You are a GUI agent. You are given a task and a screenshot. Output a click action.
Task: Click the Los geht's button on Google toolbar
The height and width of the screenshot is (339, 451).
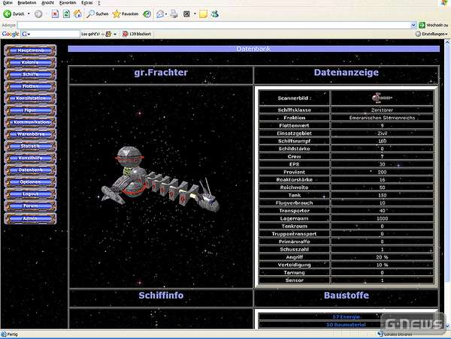(x=92, y=34)
